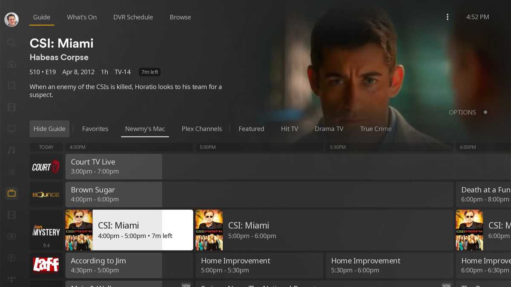Select the Favorites guide filter
The height and width of the screenshot is (287, 511).
95,129
